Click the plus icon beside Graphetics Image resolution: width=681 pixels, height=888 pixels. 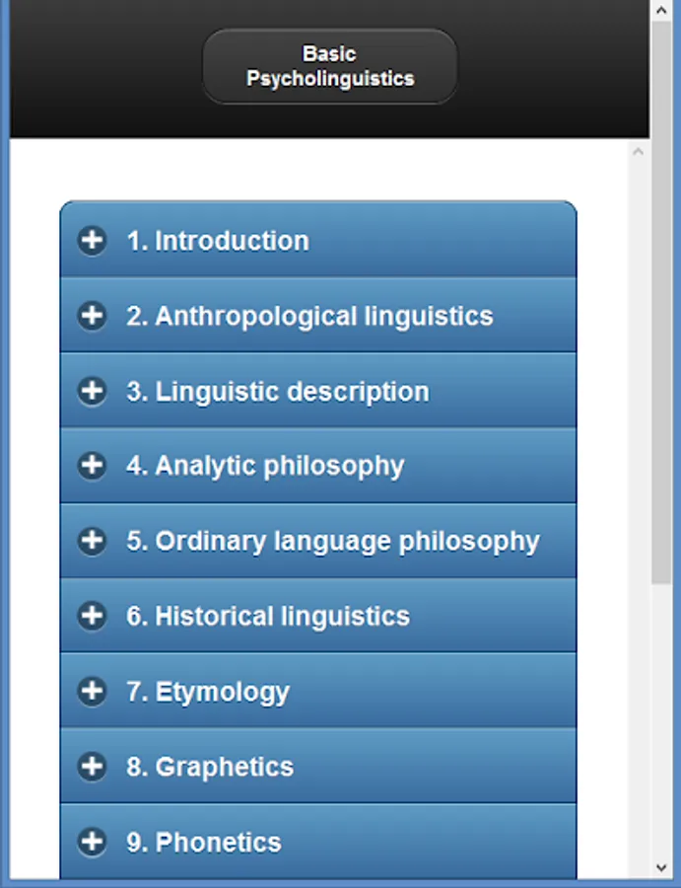tap(92, 766)
